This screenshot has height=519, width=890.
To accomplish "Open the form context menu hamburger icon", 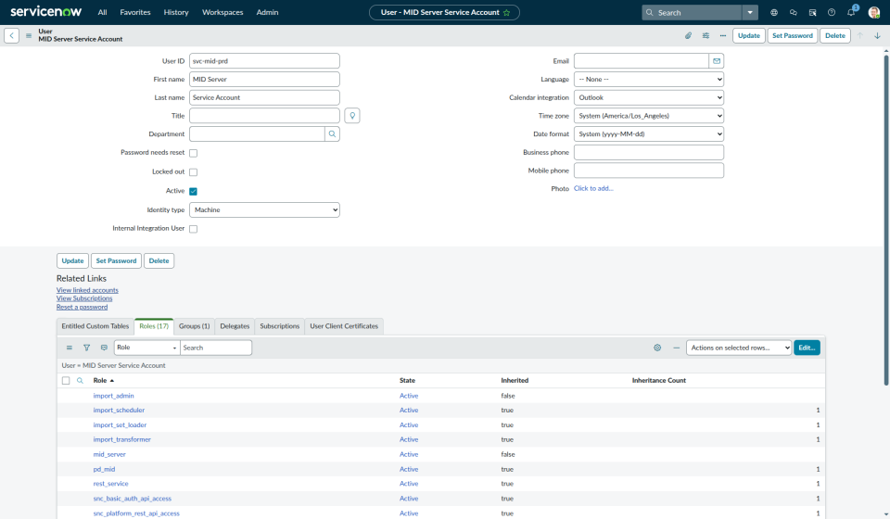I will 29,36.
